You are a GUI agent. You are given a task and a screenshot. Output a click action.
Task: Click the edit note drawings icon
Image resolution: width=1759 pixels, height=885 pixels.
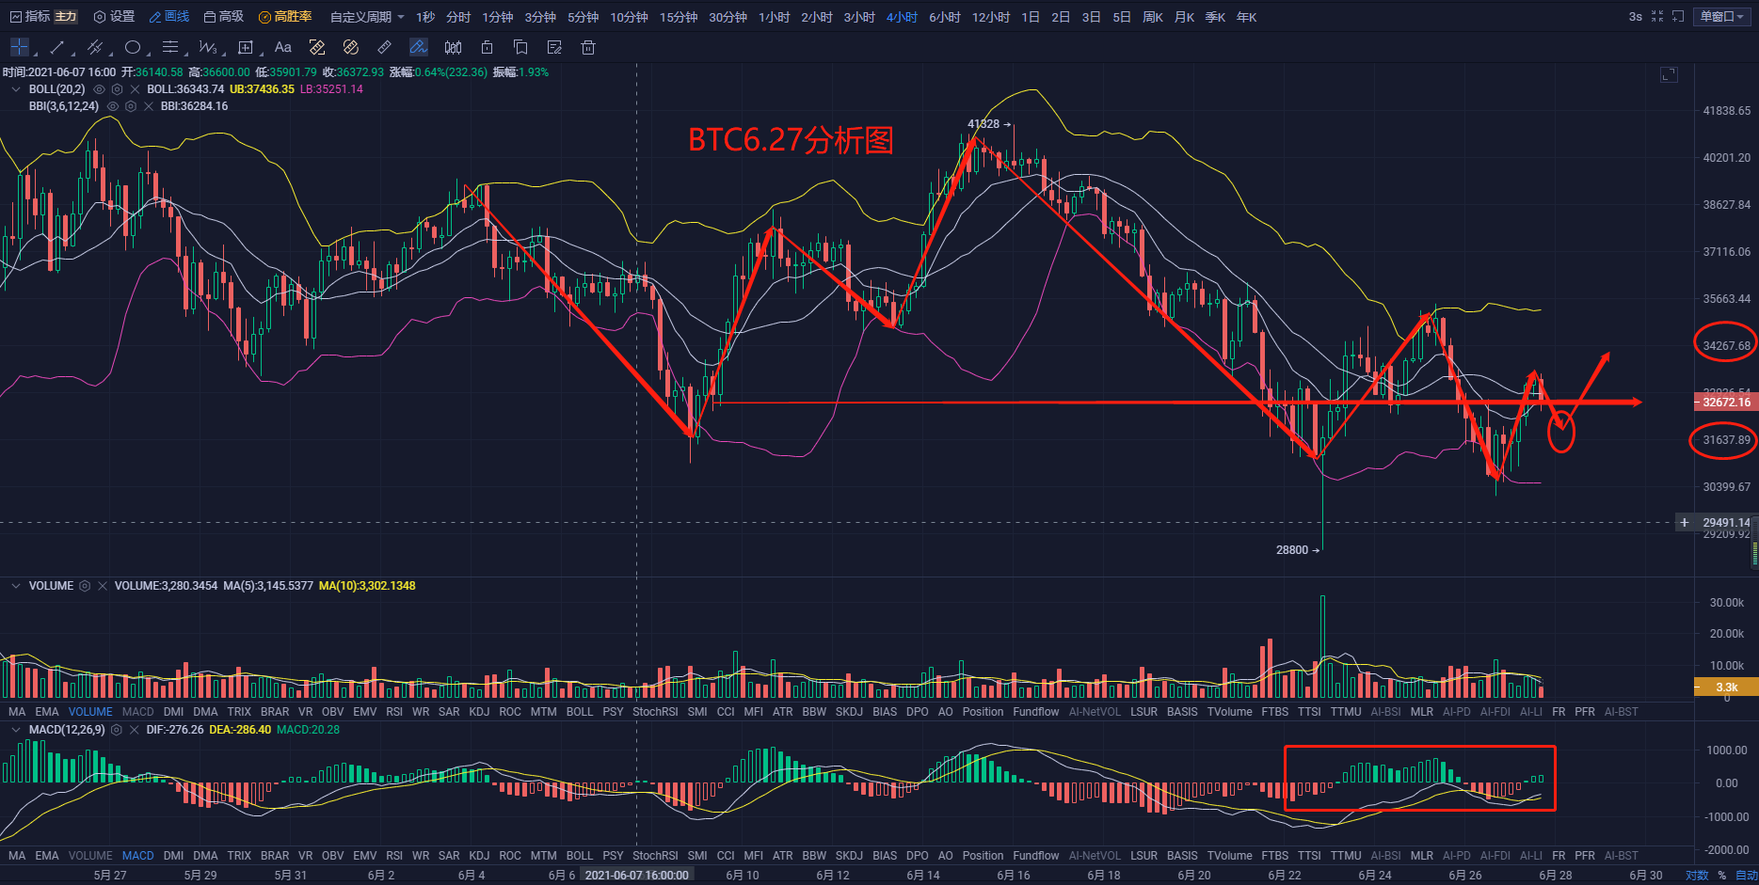554,47
